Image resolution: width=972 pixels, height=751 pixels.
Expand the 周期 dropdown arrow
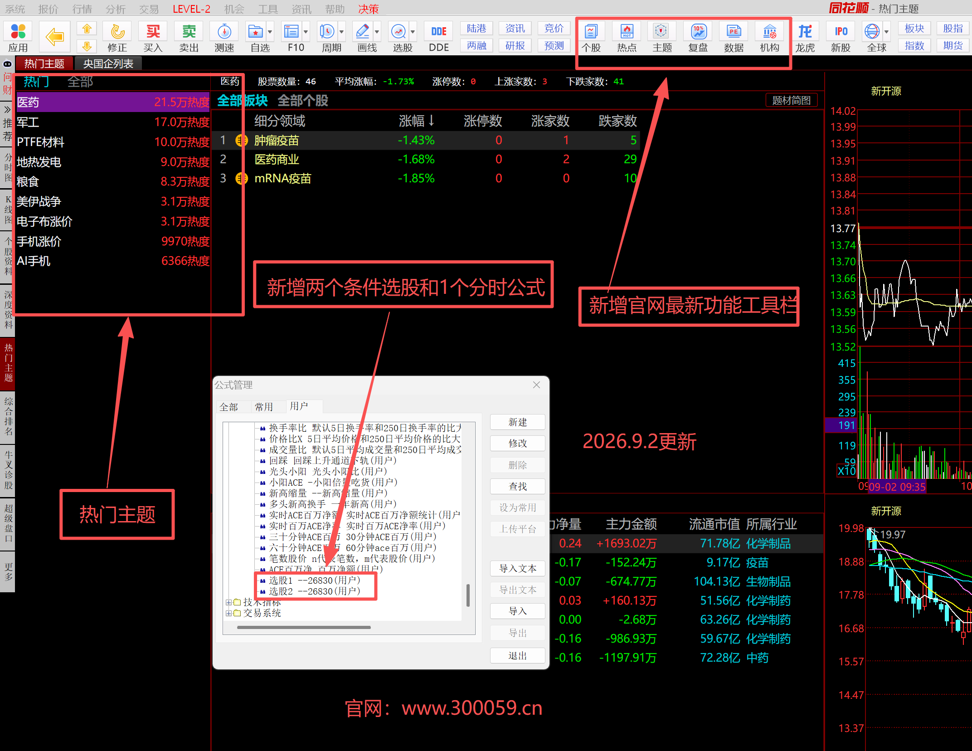[x=342, y=32]
